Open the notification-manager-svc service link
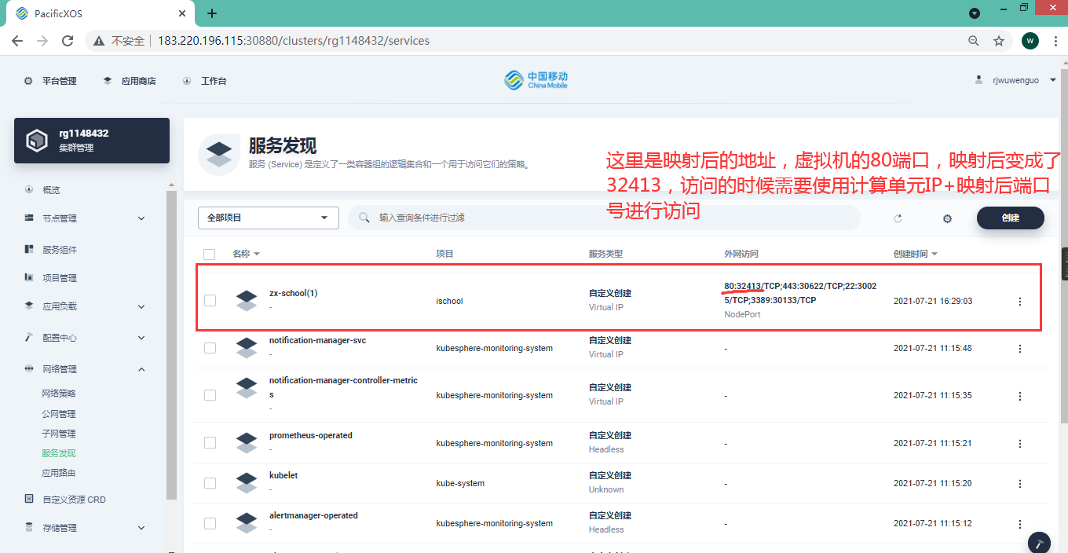Screen dimensions: 1068x553 pyautogui.click(x=317, y=341)
